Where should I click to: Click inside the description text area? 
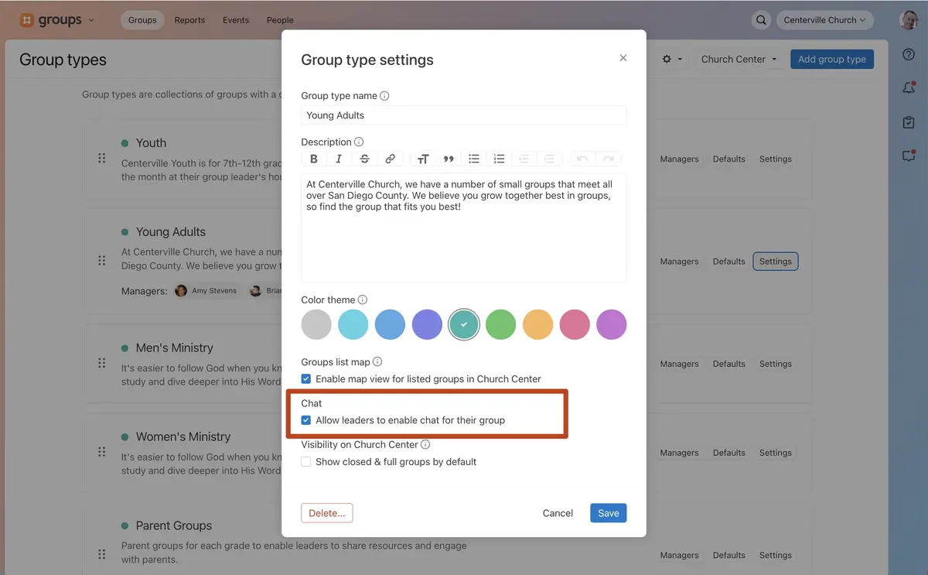pyautogui.click(x=464, y=228)
